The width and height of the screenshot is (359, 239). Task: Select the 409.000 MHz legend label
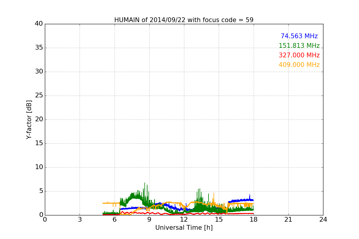(x=299, y=65)
